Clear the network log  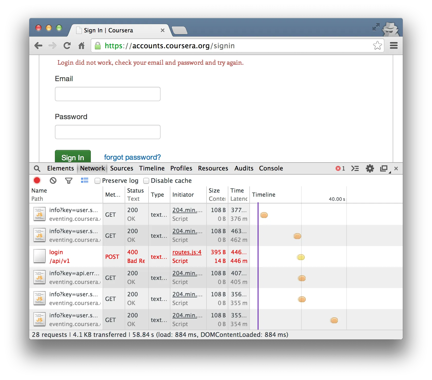(x=53, y=180)
